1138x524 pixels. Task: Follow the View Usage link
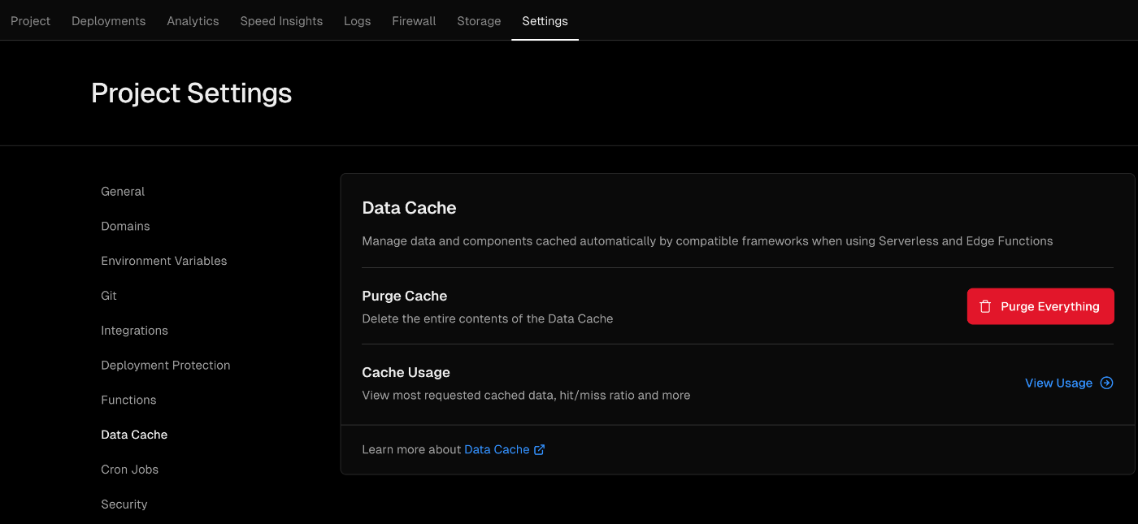coord(1058,383)
